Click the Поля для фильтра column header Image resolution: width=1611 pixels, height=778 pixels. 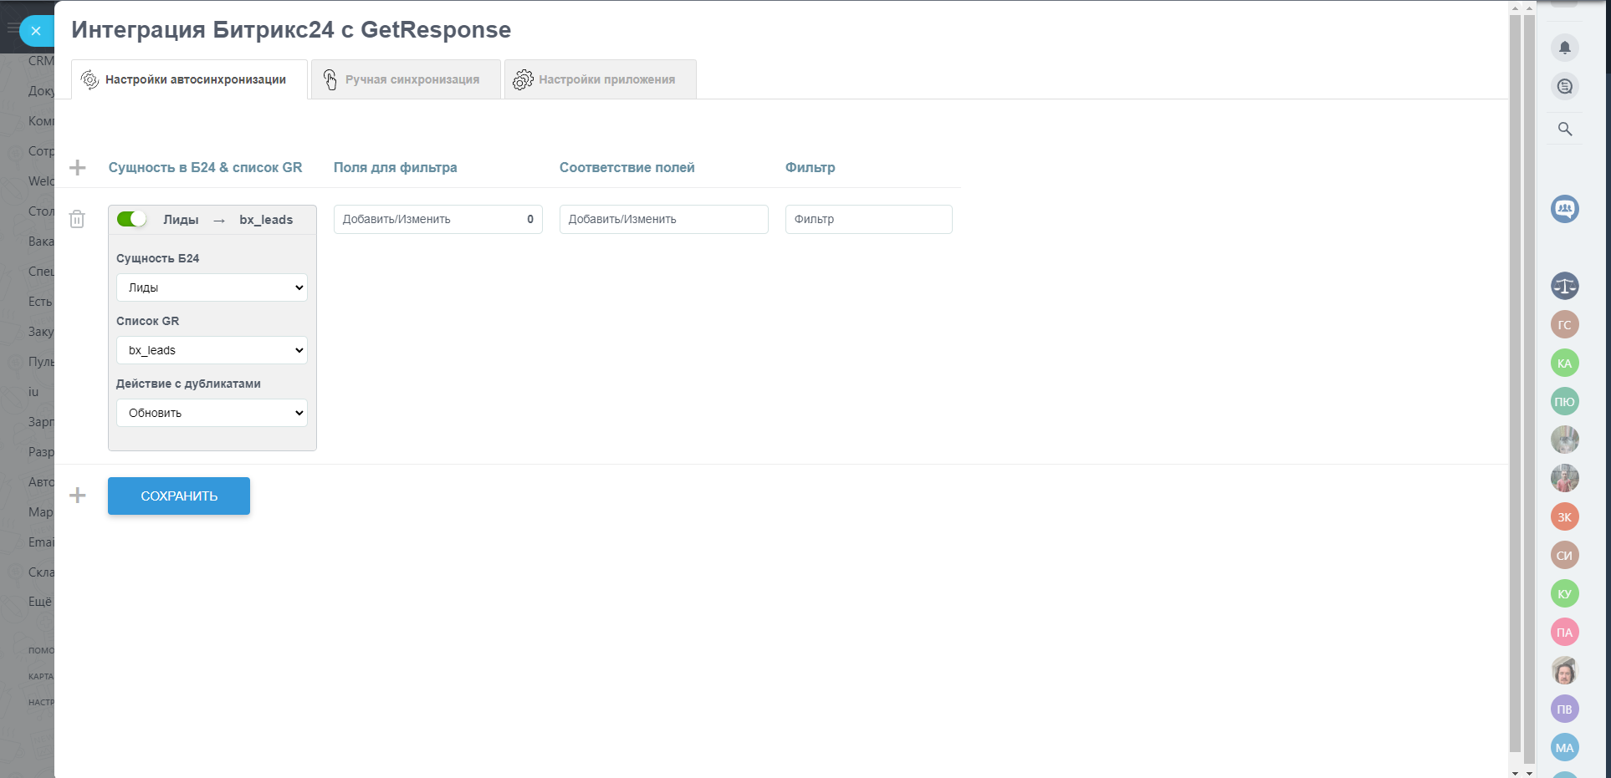coord(396,167)
